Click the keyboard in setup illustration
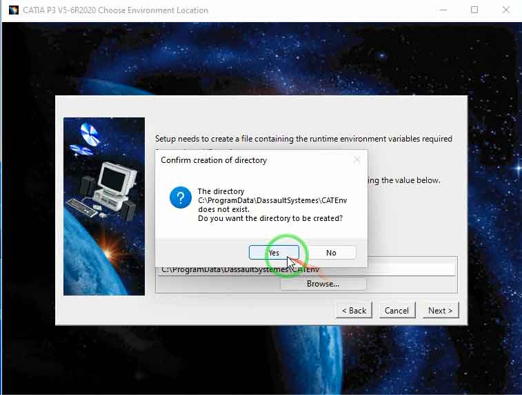 (x=86, y=206)
